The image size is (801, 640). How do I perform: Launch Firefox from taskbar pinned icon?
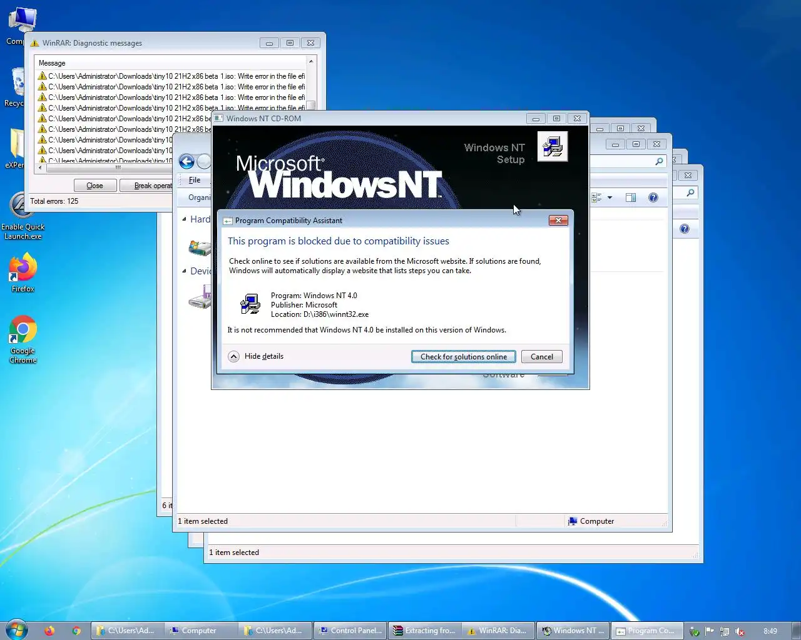point(49,631)
